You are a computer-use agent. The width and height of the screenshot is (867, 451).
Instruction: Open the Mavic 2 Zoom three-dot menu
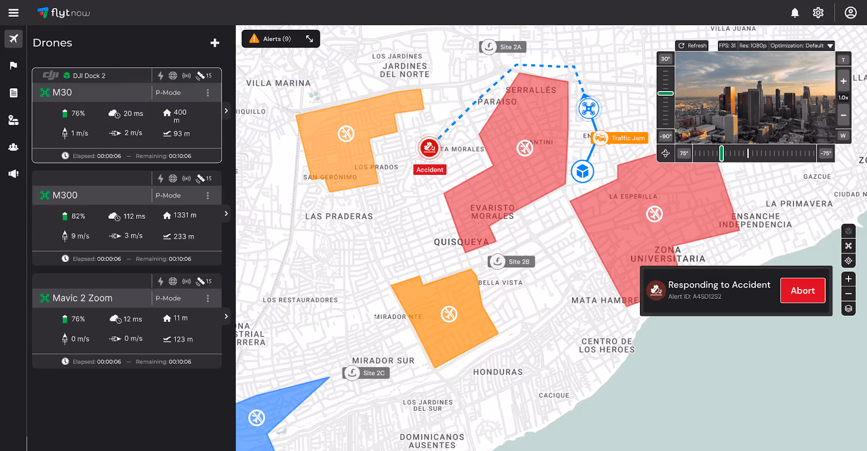pos(208,298)
